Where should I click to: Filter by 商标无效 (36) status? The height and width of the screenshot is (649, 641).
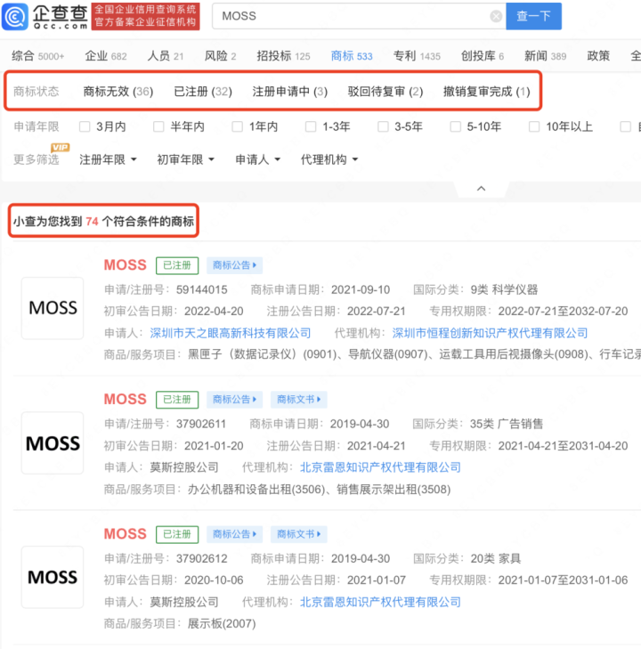click(x=118, y=92)
